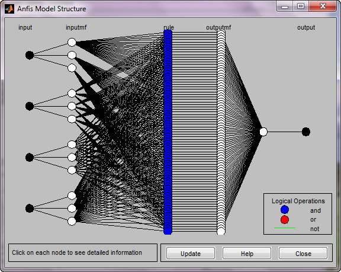341x272 pixels.
Task: Click the 'Logical Operations' legend title
Action: (x=298, y=201)
